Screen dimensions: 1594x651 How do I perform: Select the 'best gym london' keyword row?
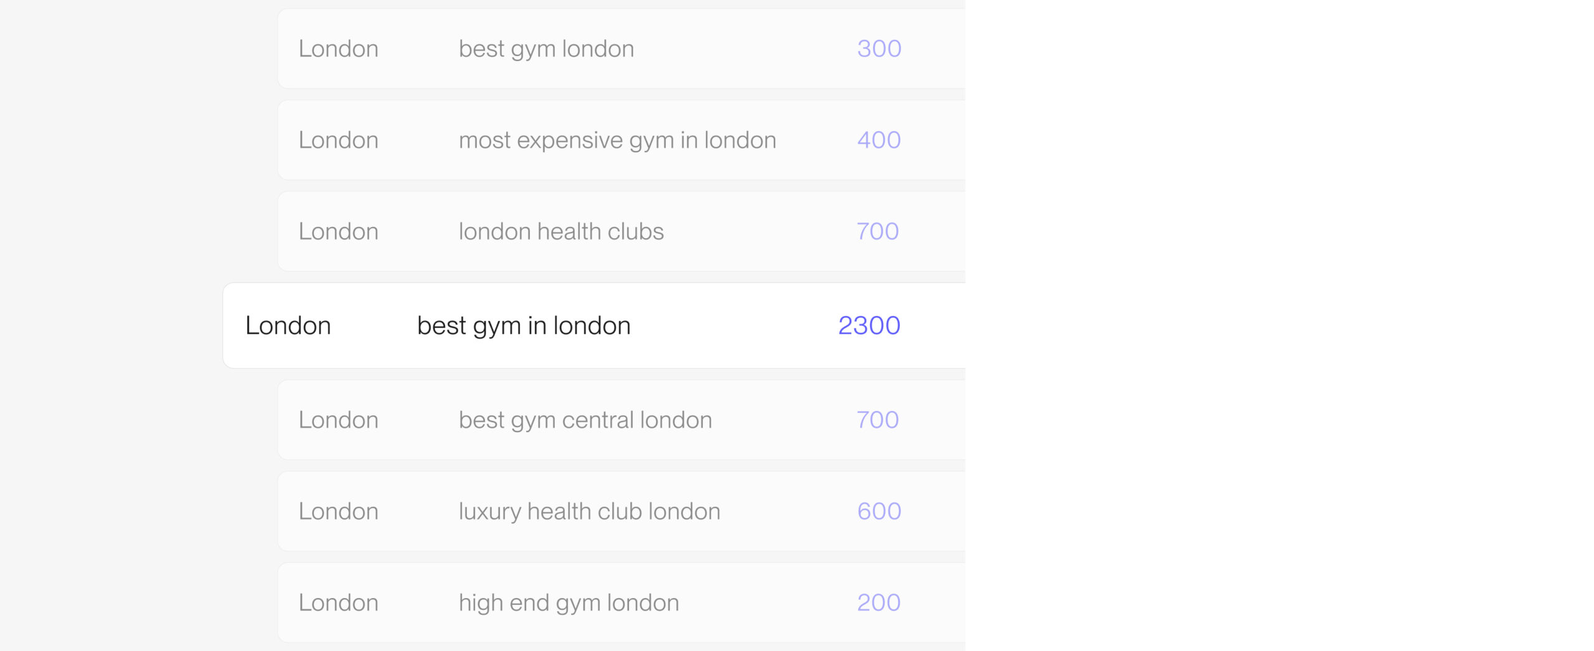[x=621, y=48]
